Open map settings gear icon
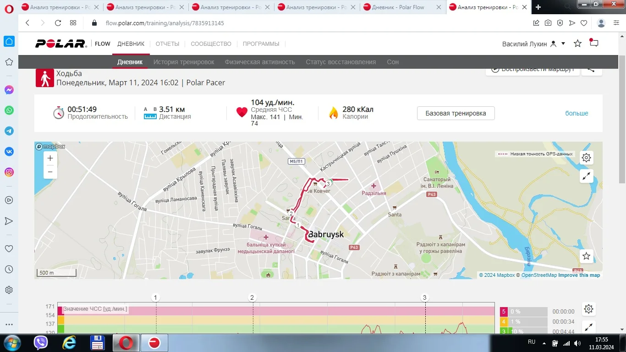626x352 pixels. tap(586, 158)
